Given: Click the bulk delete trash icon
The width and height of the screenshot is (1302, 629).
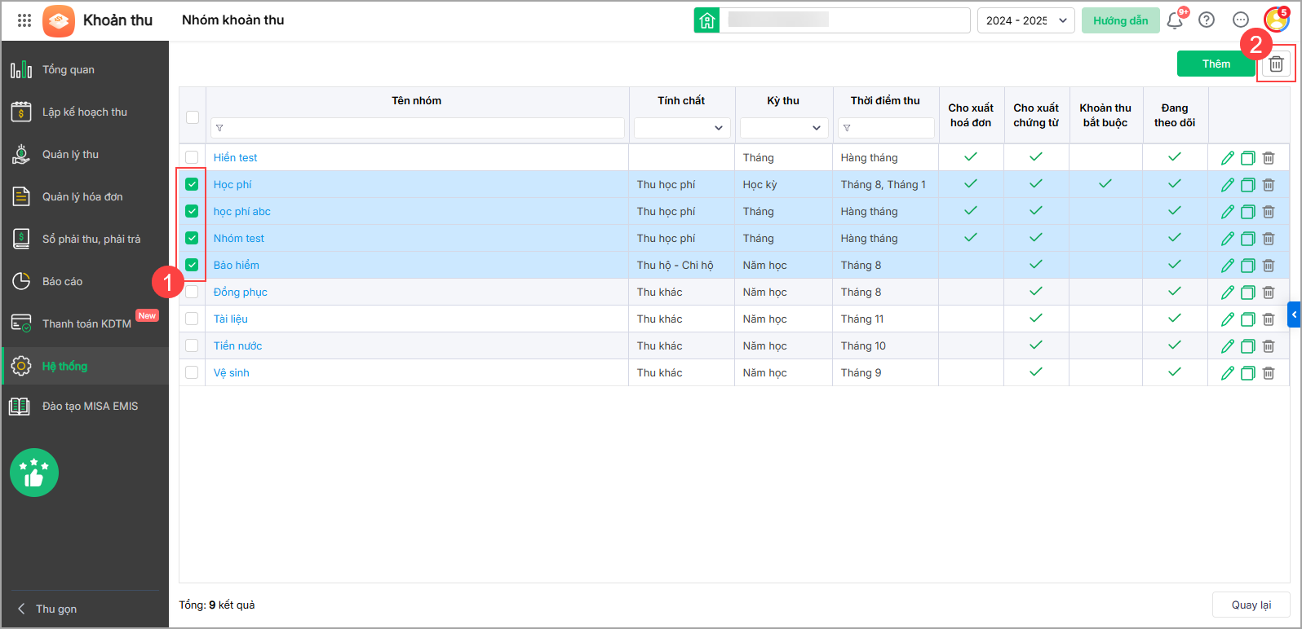Looking at the screenshot, I should point(1276,64).
